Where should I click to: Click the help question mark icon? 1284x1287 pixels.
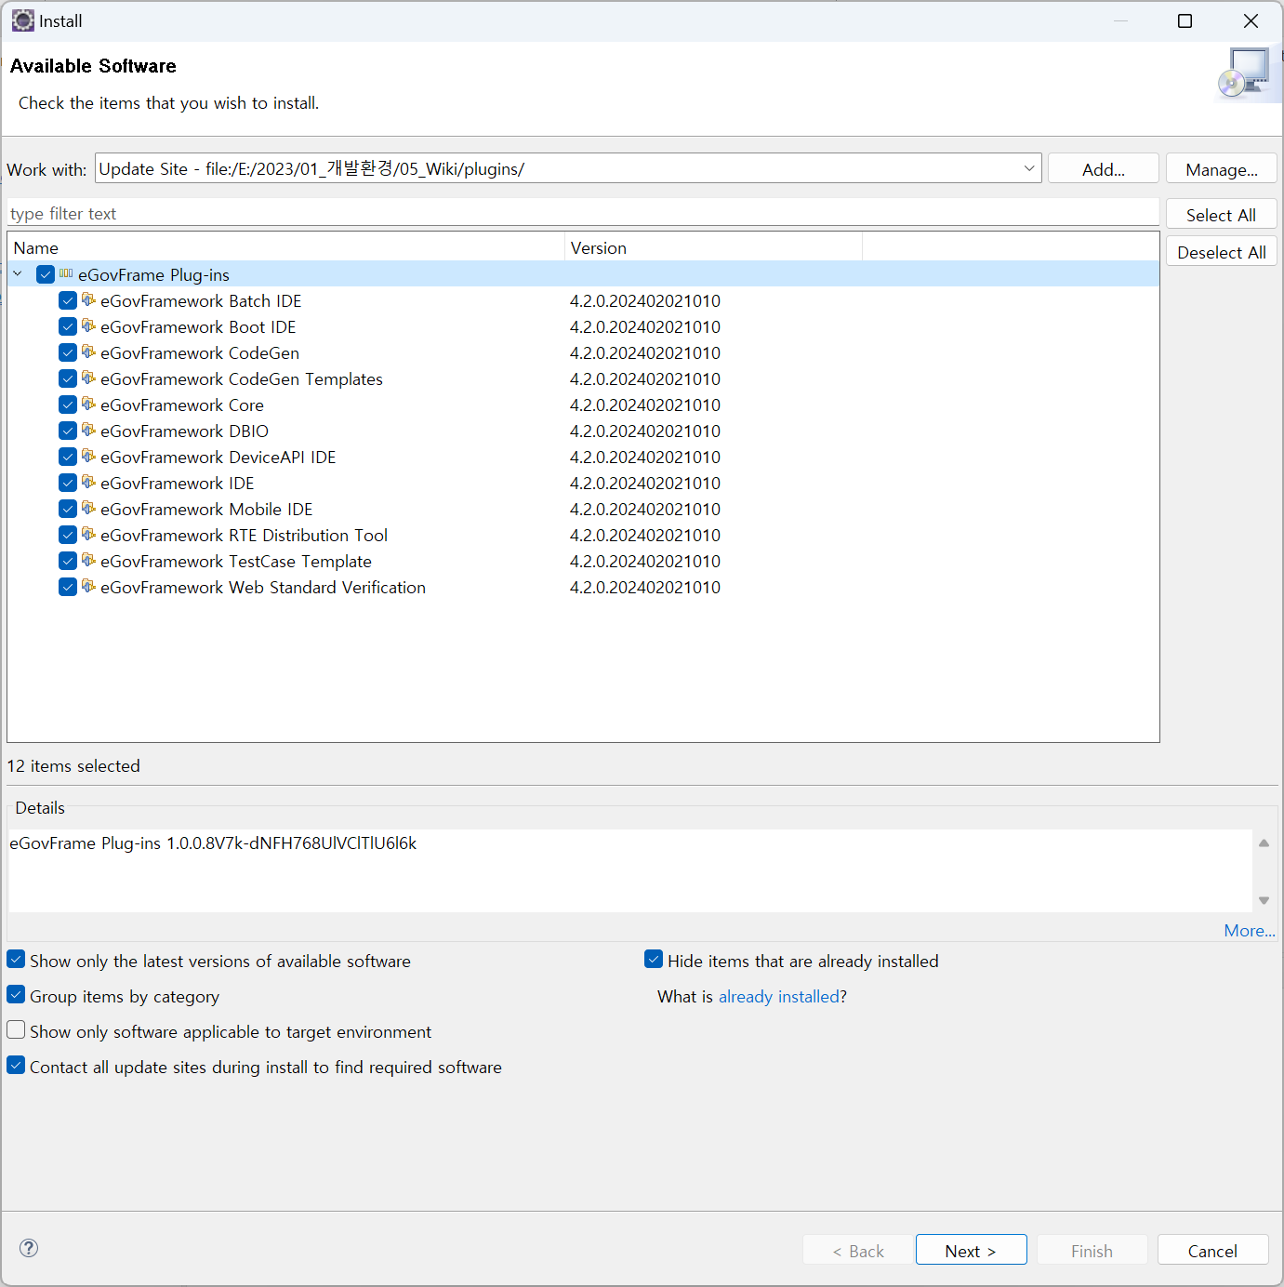[x=29, y=1248]
